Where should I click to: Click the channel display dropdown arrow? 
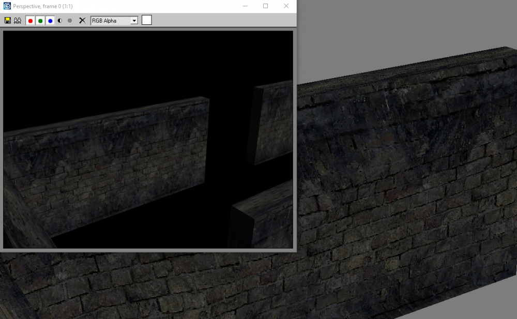pos(133,20)
